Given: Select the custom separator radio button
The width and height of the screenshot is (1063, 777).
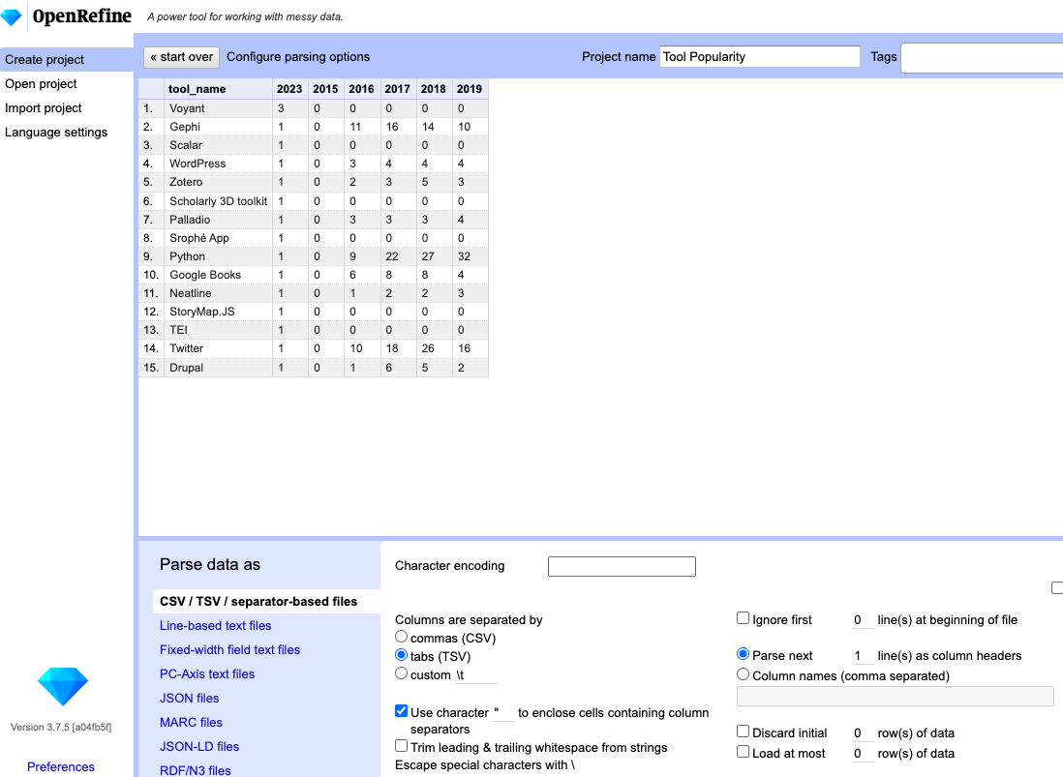Looking at the screenshot, I should [402, 673].
